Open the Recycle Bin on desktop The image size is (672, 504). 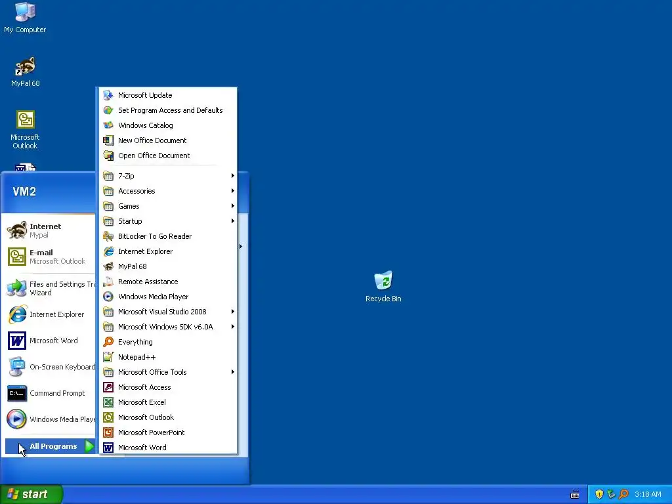tap(383, 286)
